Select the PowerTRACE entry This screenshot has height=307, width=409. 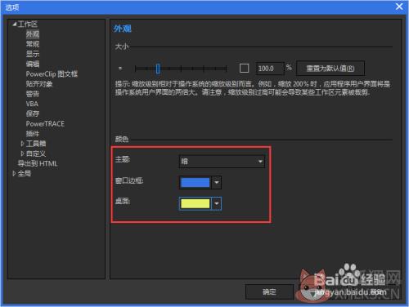(45, 124)
